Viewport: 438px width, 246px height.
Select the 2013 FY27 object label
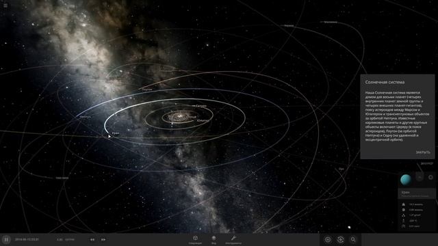coord(427,164)
